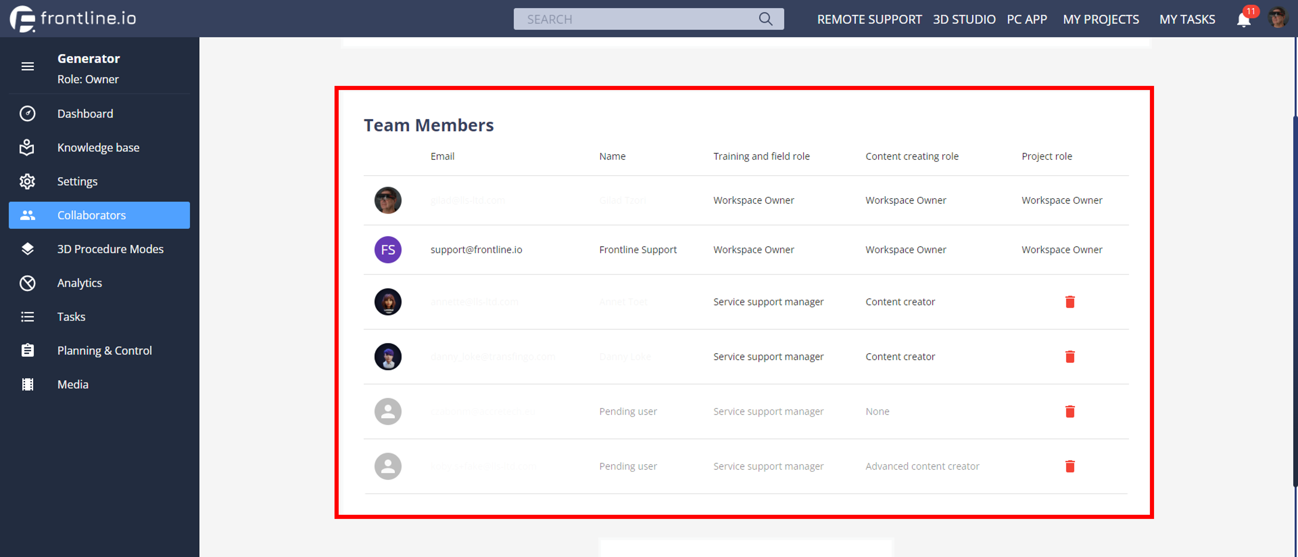Open Planning & Control page
1298x557 pixels.
[104, 350]
